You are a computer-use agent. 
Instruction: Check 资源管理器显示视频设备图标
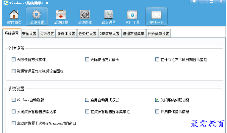[13, 71]
